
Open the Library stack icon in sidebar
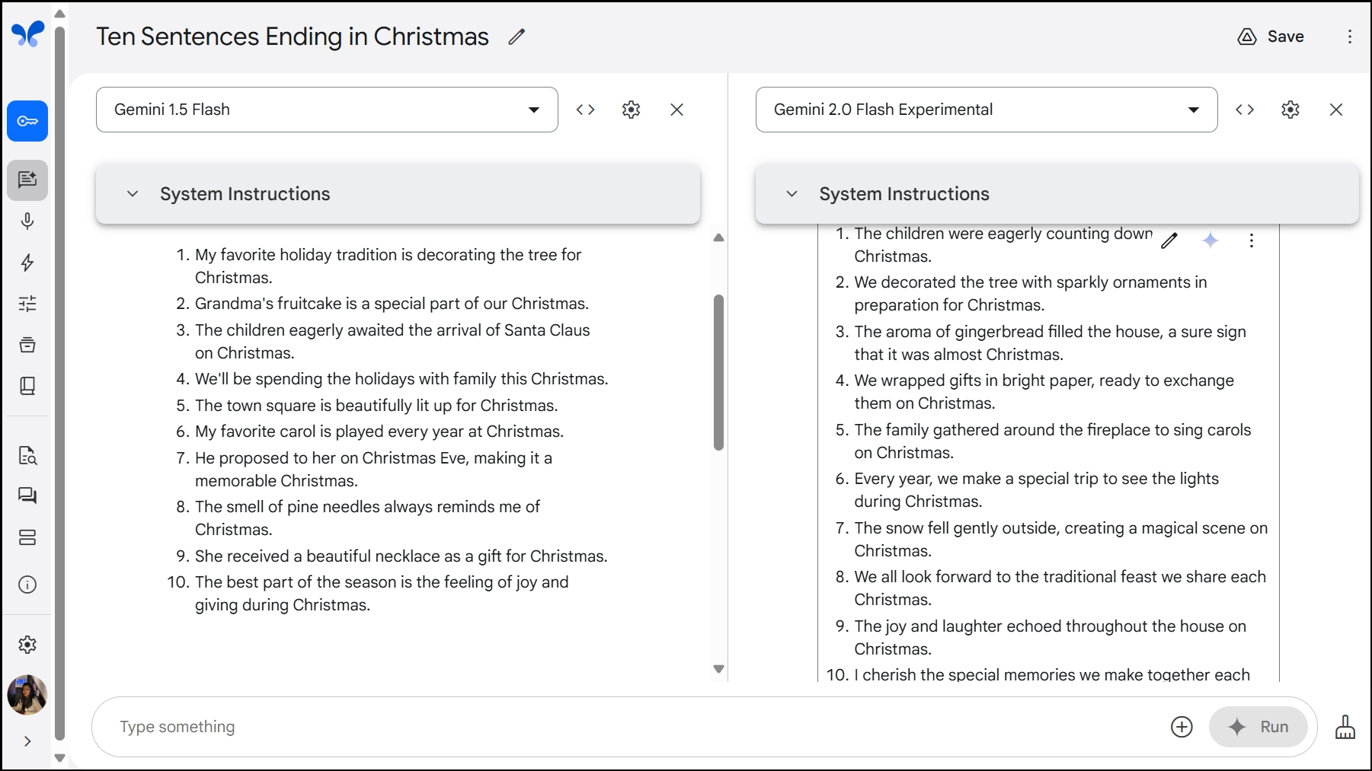click(x=27, y=345)
